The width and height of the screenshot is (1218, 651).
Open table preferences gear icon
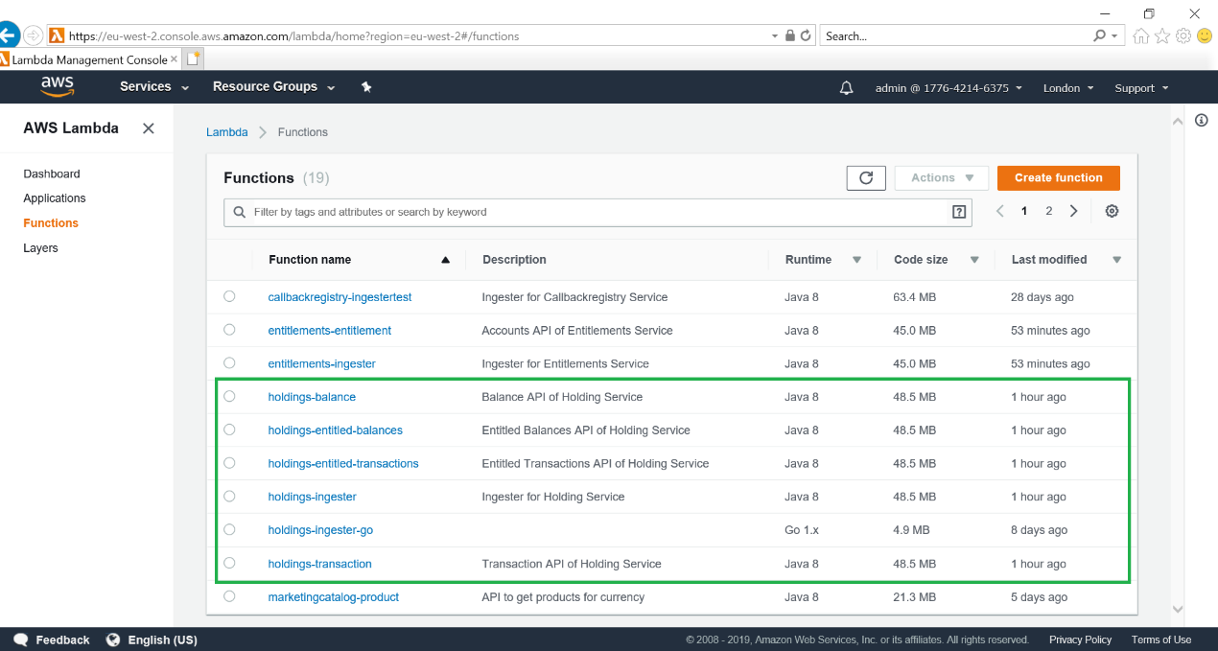pyautogui.click(x=1112, y=211)
